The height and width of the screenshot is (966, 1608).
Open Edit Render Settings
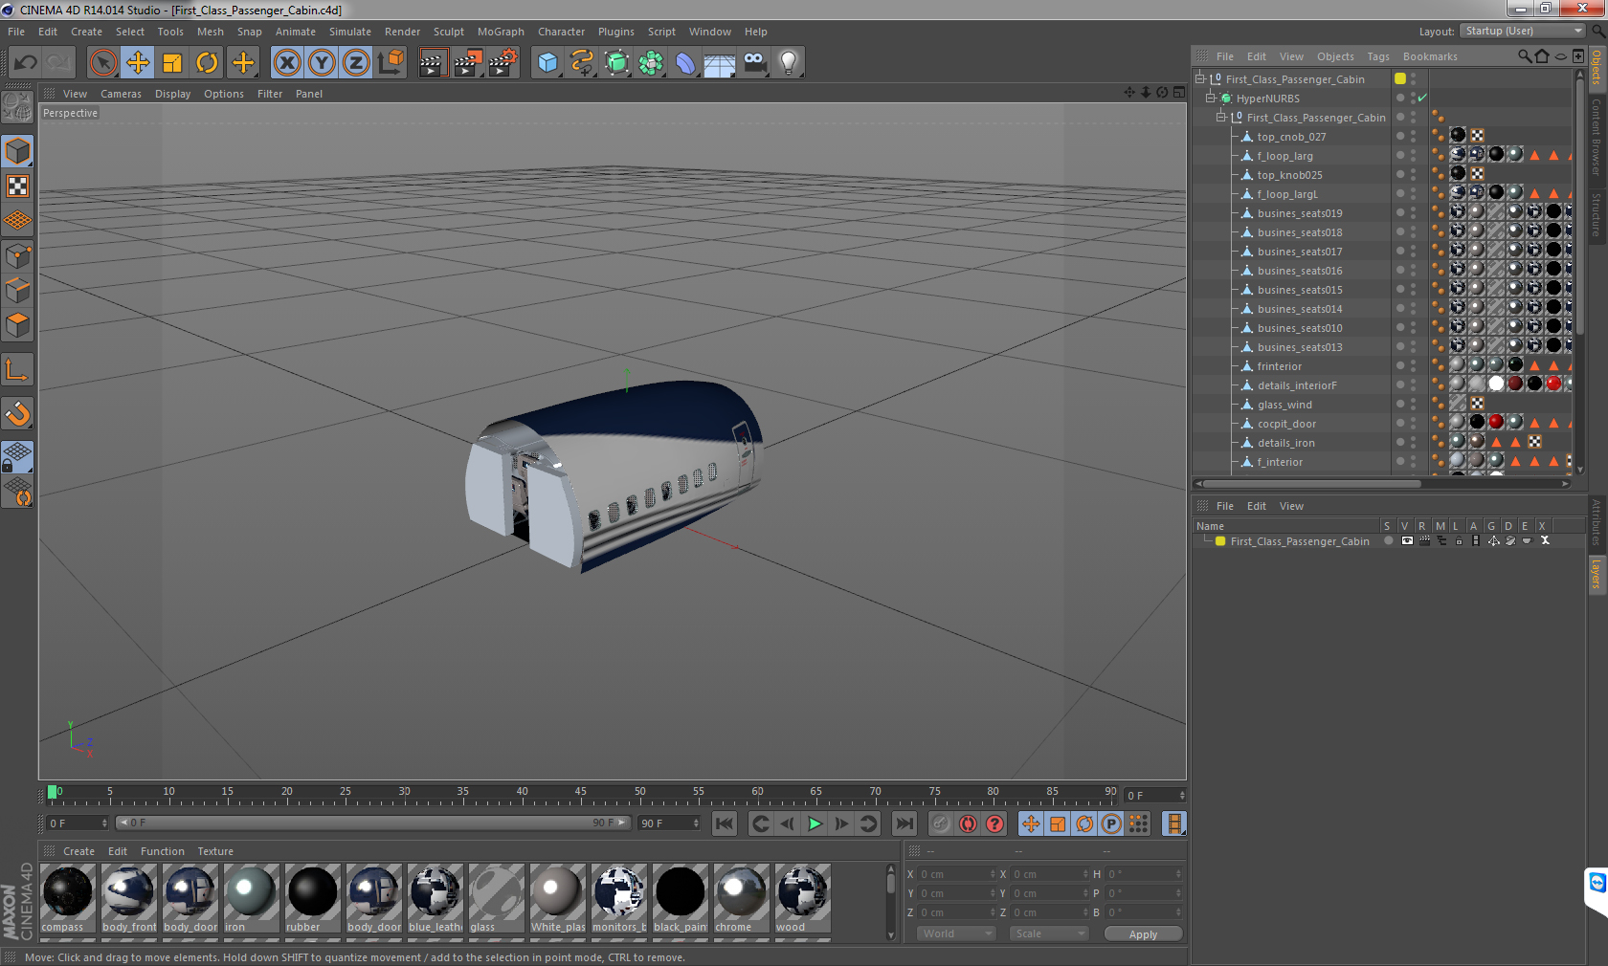[x=503, y=63]
